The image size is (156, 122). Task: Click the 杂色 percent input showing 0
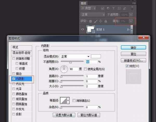point(92,107)
